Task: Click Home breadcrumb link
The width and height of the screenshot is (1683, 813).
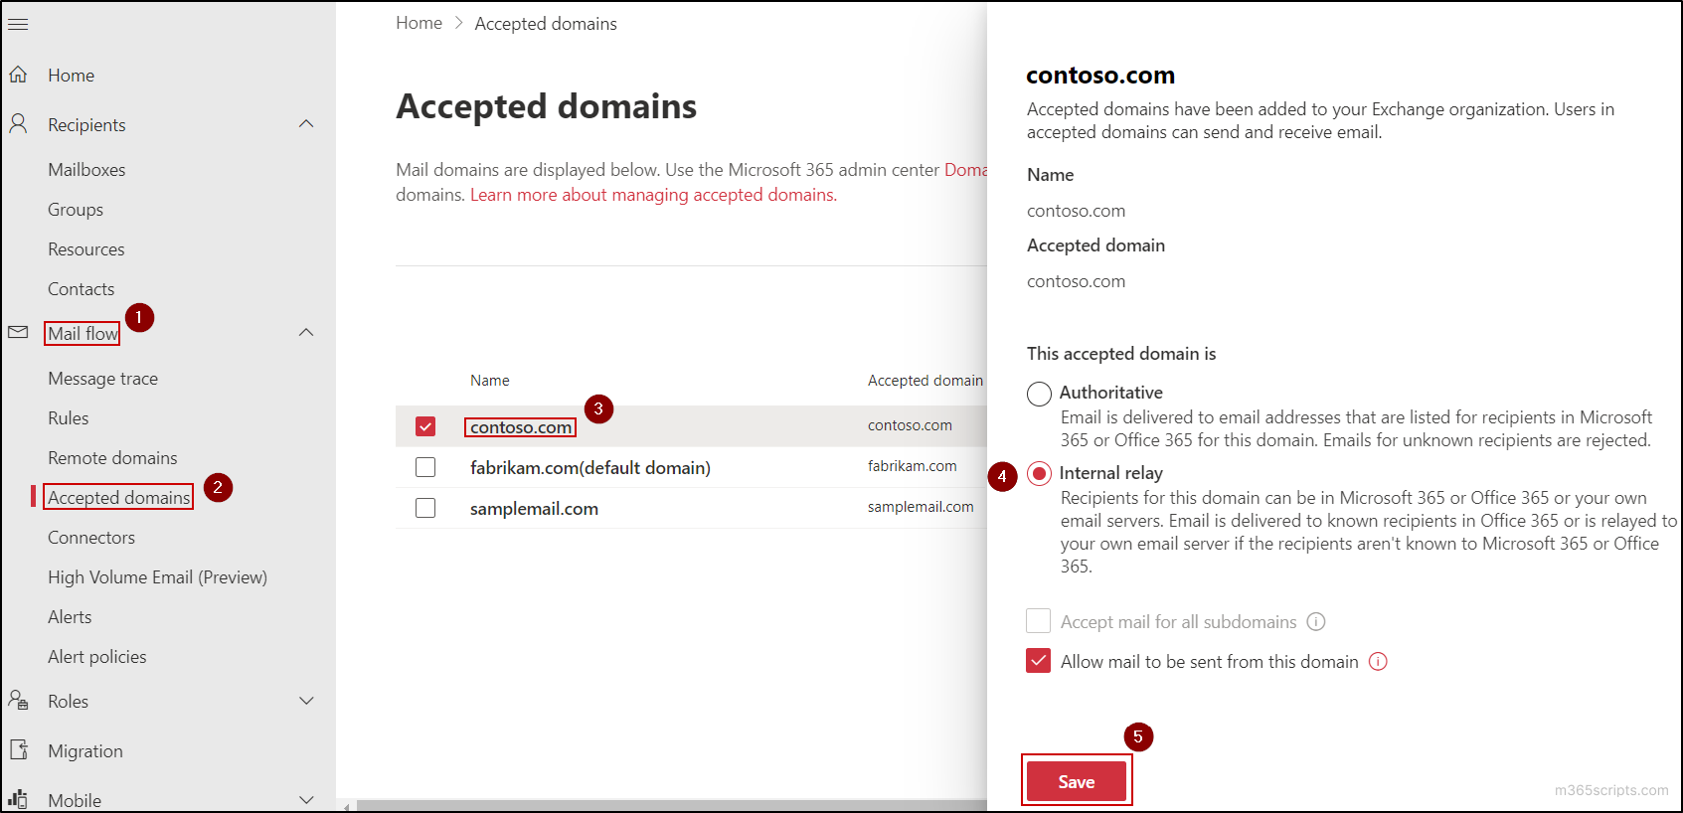Action: pyautogui.click(x=420, y=23)
